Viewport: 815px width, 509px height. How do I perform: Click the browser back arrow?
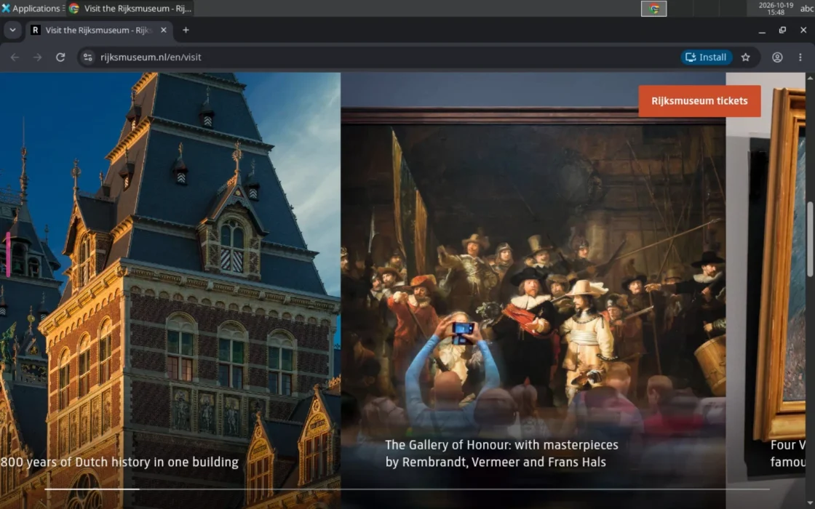click(x=15, y=57)
